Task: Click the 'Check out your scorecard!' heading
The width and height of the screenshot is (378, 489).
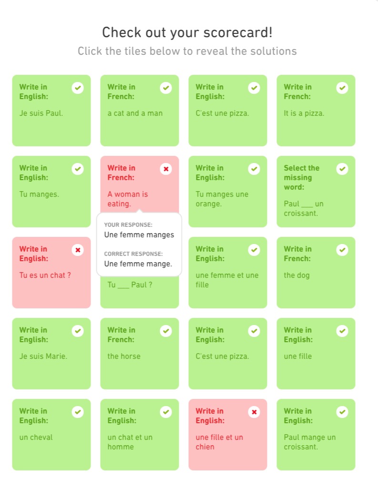Action: click(187, 32)
